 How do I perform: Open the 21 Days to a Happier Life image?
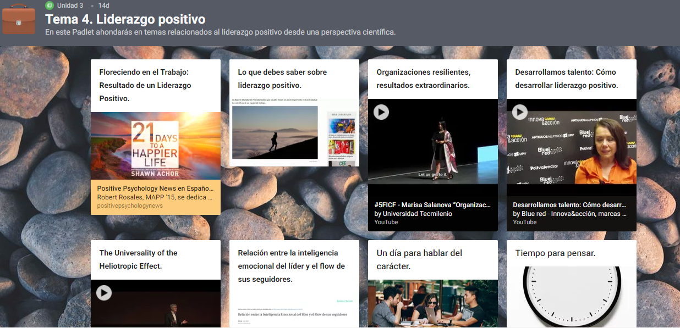[x=156, y=146]
